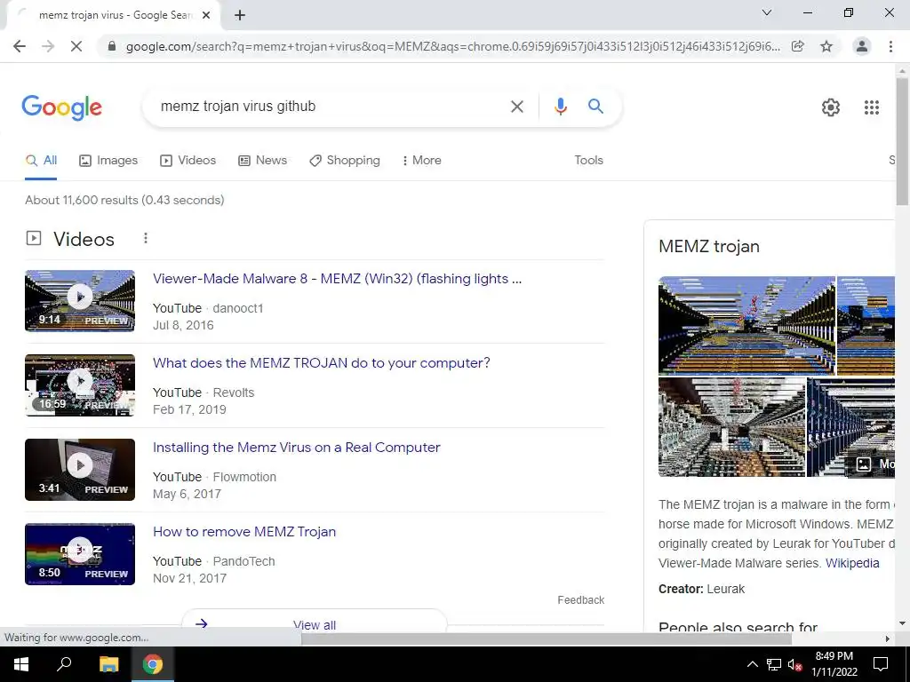This screenshot has height=682, width=910.
Task: Stop loading the page
Action: 76,46
